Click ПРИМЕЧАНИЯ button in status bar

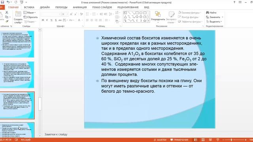coord(179,140)
